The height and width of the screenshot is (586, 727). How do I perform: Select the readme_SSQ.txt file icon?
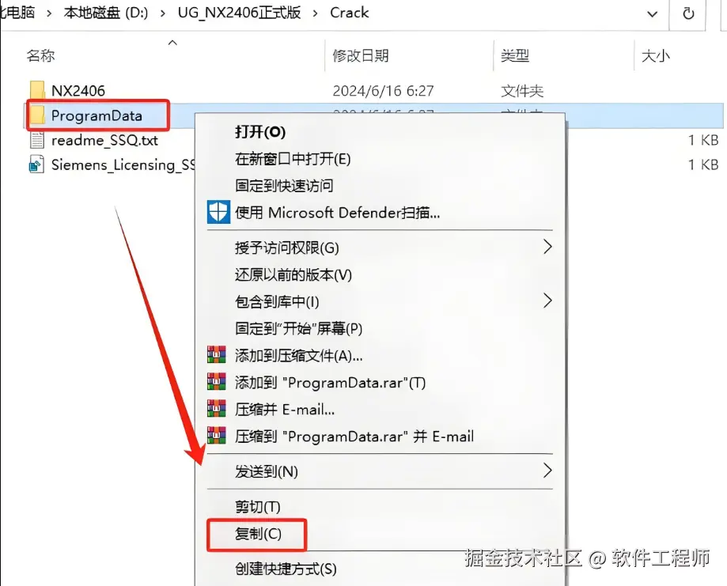[37, 140]
